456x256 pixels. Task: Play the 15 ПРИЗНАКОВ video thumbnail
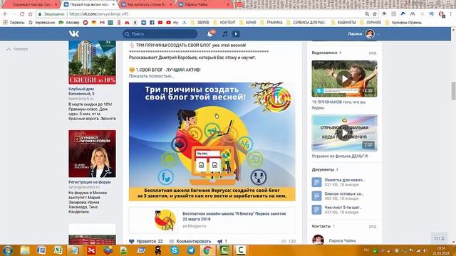click(344, 79)
